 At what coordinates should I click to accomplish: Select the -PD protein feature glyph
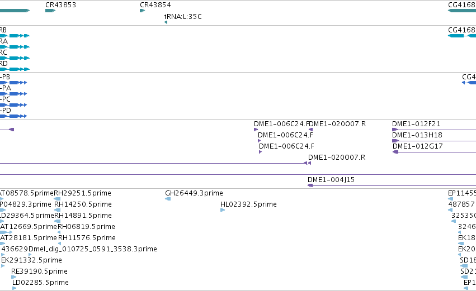[x=13, y=116]
